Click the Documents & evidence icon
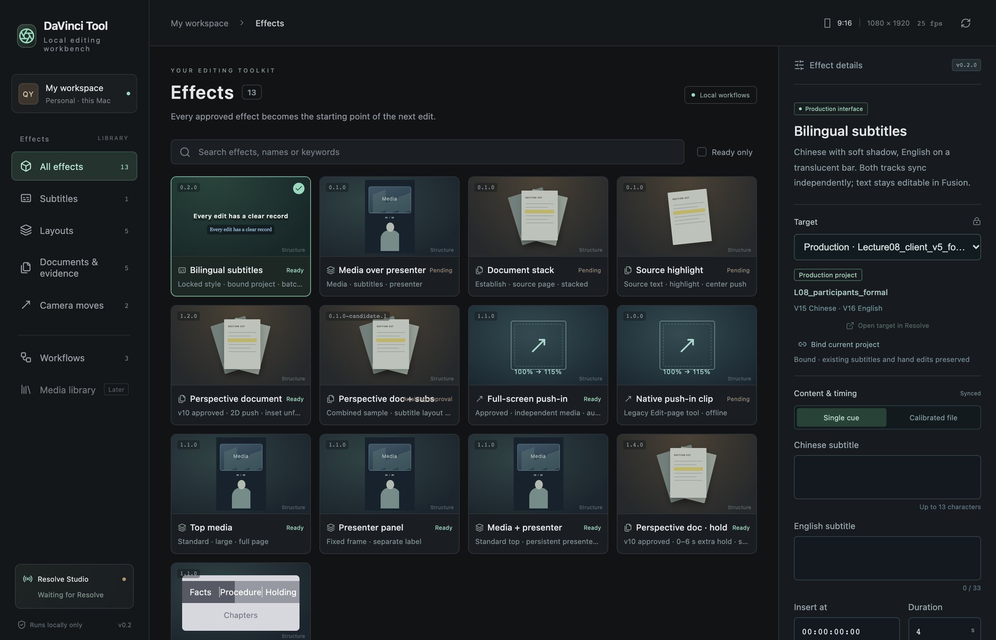 pyautogui.click(x=26, y=268)
